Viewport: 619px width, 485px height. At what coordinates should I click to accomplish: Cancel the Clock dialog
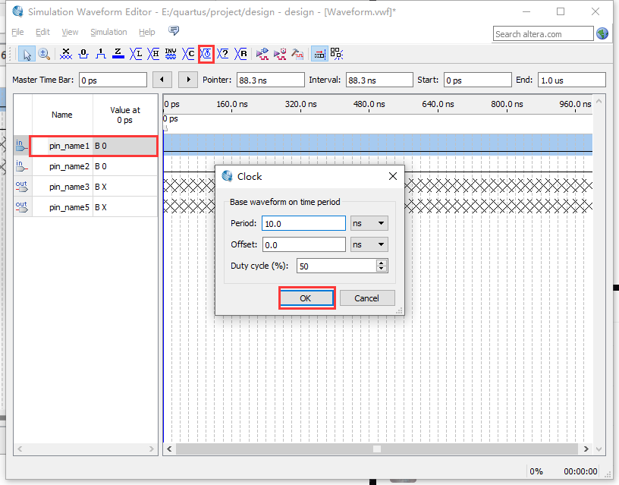click(366, 298)
